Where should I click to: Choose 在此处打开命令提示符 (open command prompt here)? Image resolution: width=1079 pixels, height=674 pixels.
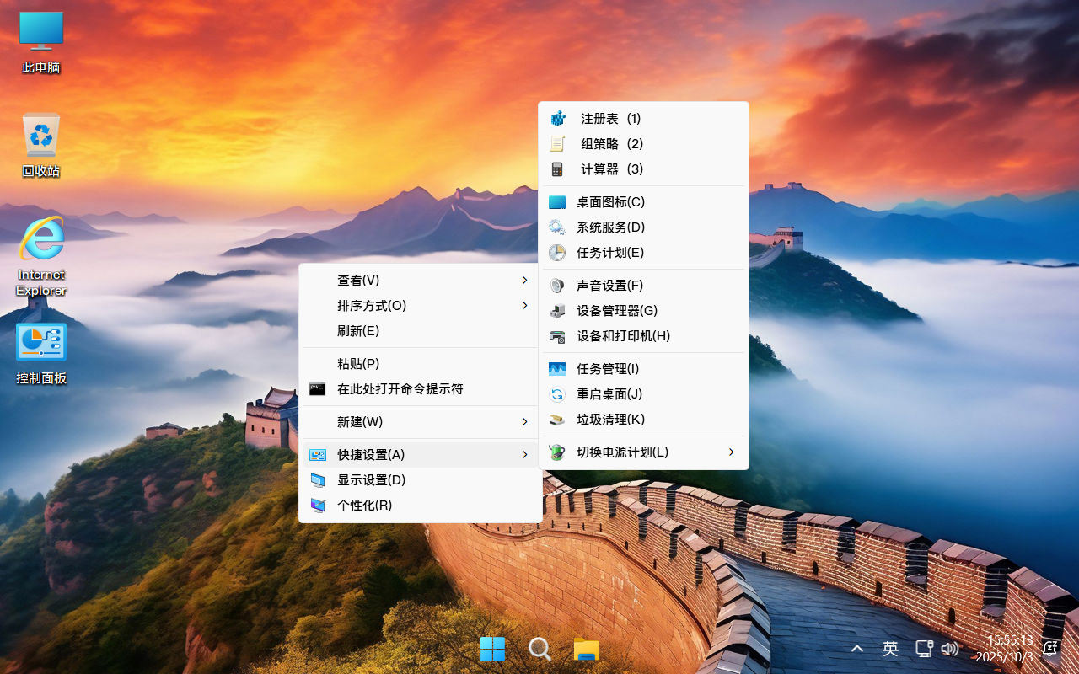pos(394,389)
